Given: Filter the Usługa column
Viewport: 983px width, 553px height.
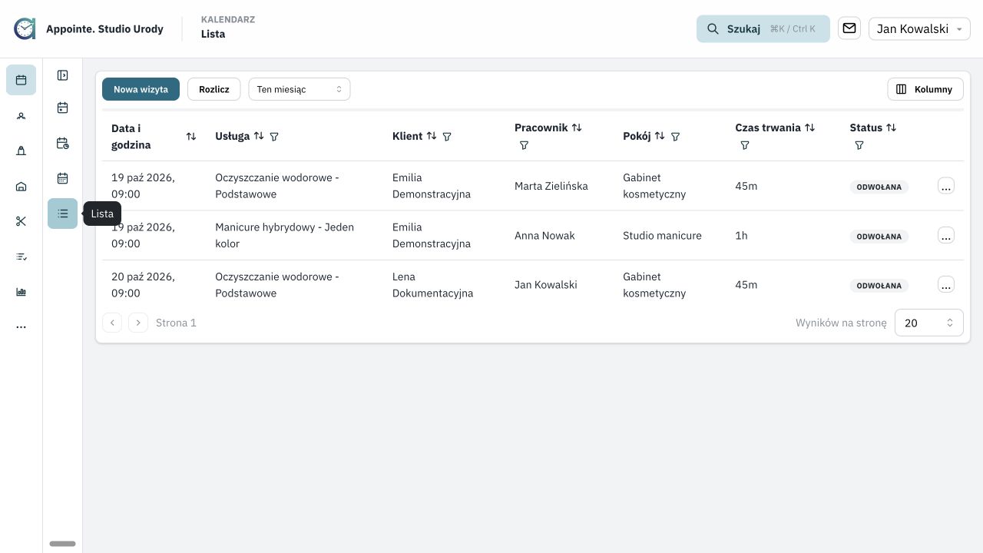Looking at the screenshot, I should pyautogui.click(x=274, y=137).
